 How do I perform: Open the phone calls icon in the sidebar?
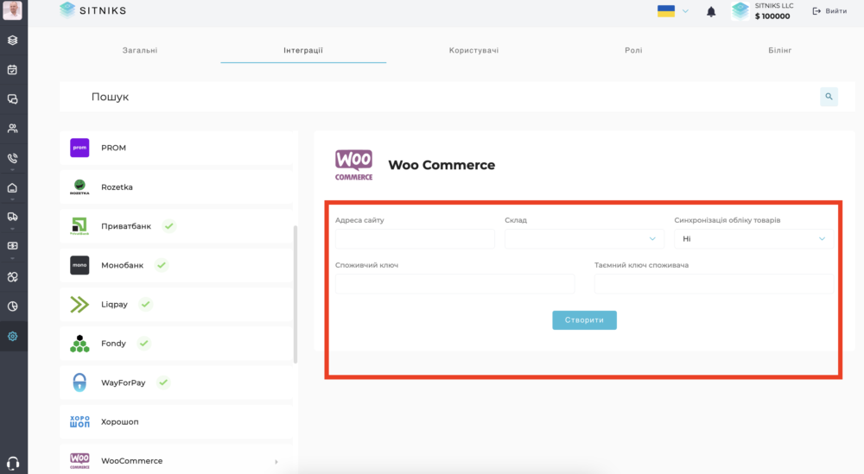point(12,158)
